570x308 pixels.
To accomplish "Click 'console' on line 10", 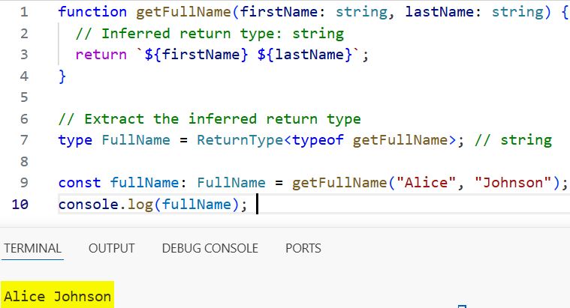I will coord(89,205).
